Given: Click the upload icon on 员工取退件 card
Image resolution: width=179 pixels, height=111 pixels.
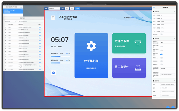Looking at the screenshot, I should pyautogui.click(x=138, y=68).
